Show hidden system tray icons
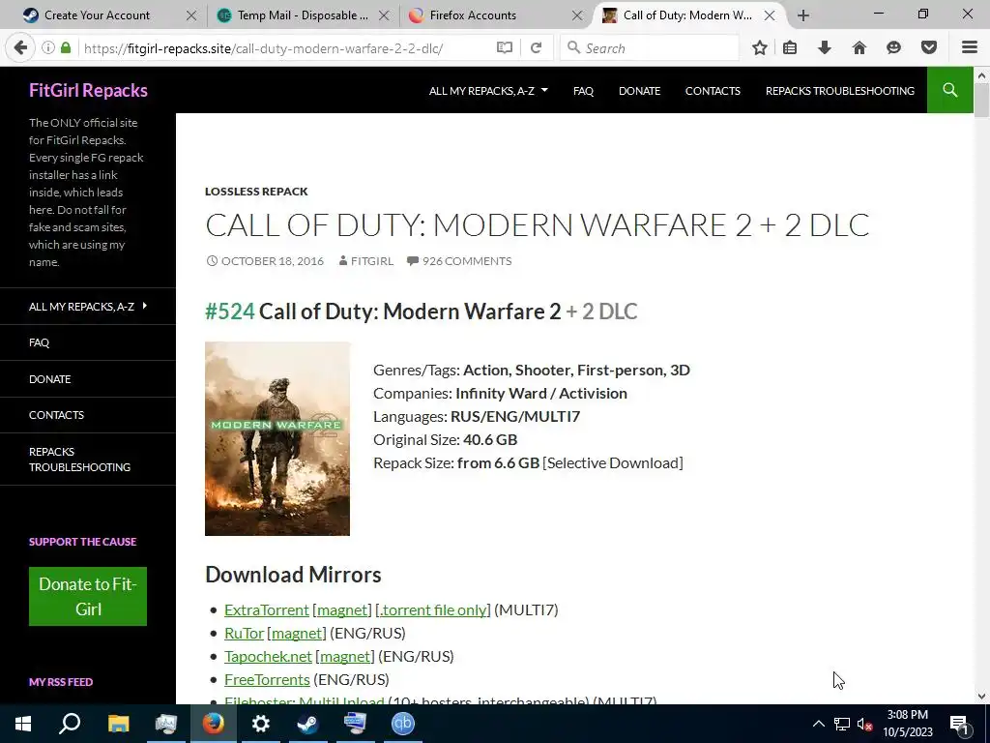Image resolution: width=990 pixels, height=743 pixels. (x=818, y=724)
